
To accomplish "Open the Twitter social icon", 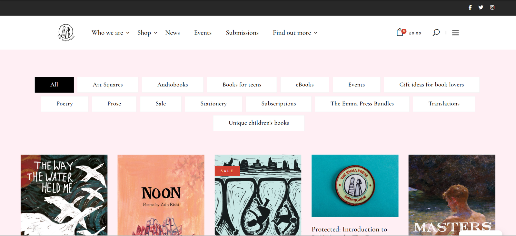I will click(481, 7).
